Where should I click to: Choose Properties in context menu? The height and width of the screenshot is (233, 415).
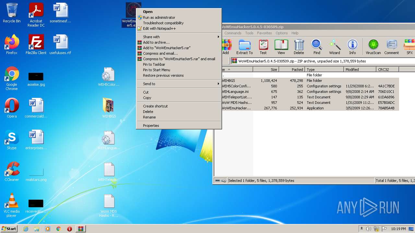[x=179, y=126]
